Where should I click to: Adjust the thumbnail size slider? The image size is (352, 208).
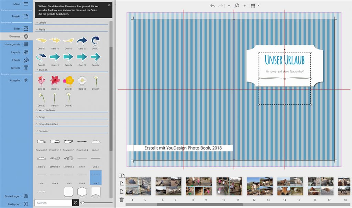[82, 203]
